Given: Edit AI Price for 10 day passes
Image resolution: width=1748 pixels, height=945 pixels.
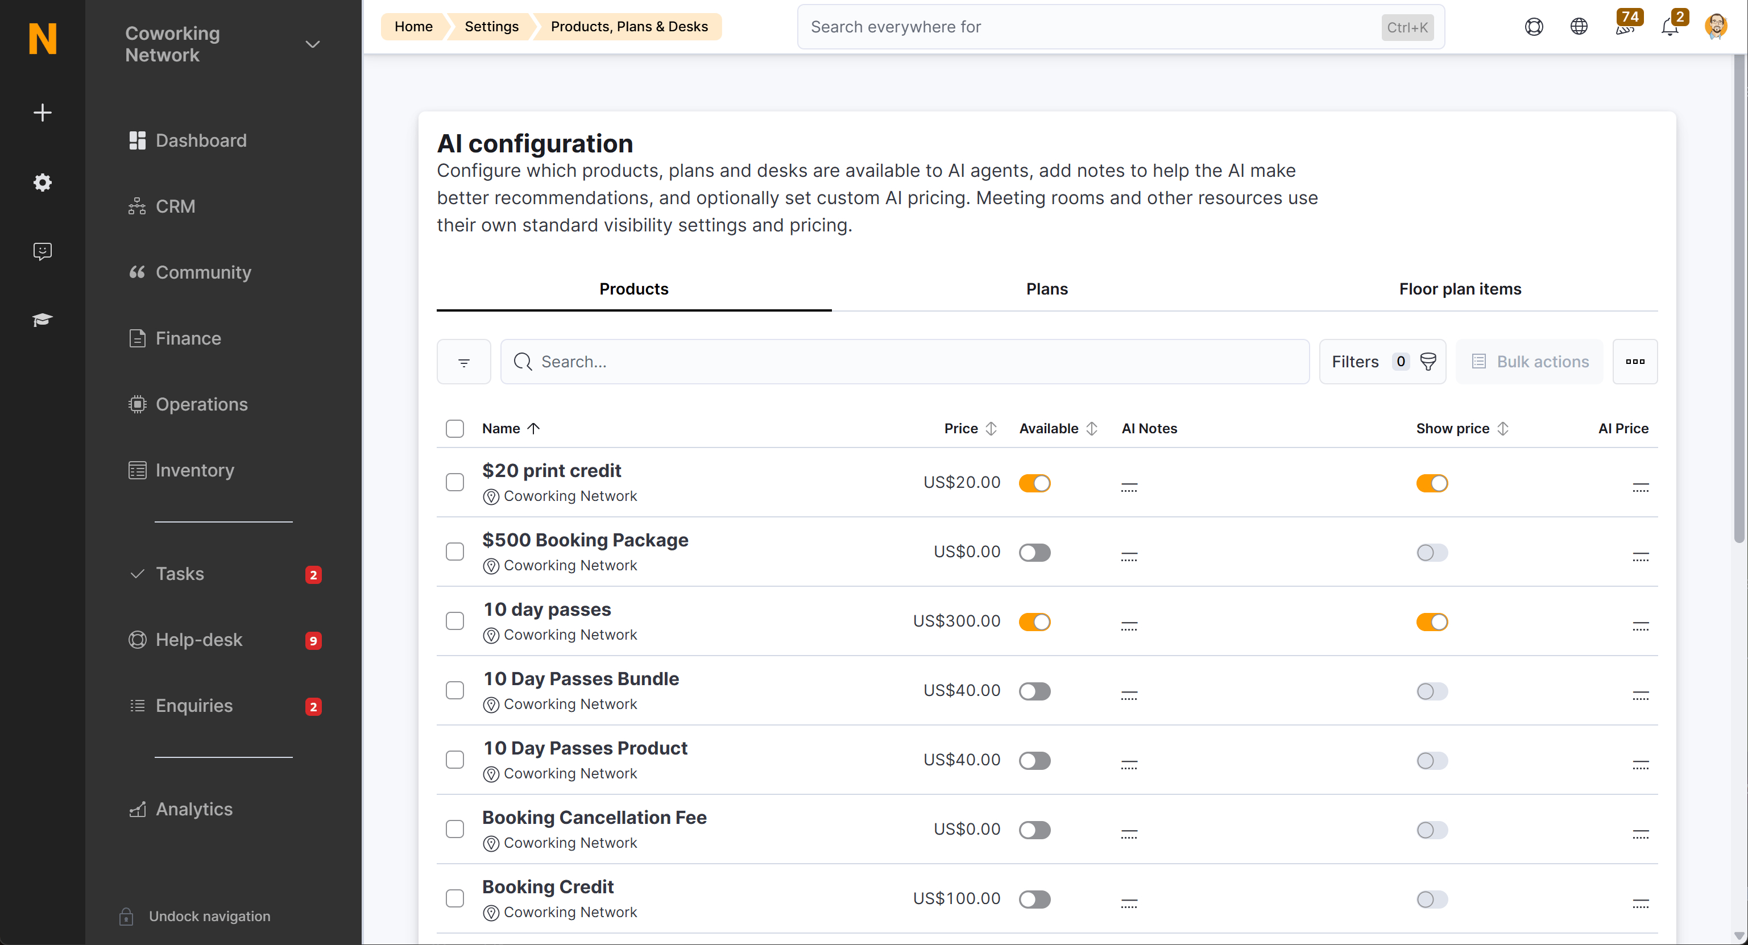Looking at the screenshot, I should [1640, 625].
